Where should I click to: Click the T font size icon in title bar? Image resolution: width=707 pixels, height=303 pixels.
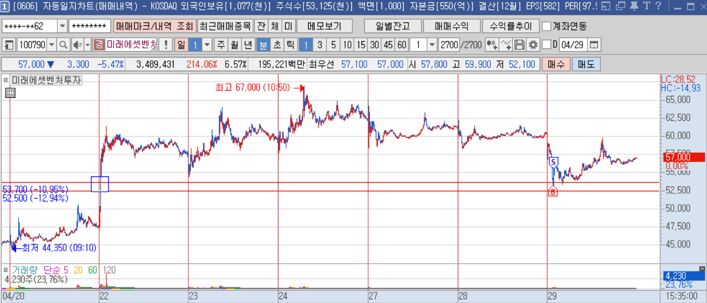pyautogui.click(x=646, y=6)
